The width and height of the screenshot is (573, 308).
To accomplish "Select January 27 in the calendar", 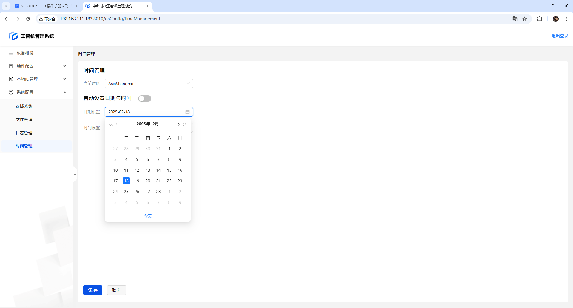I will tap(115, 149).
